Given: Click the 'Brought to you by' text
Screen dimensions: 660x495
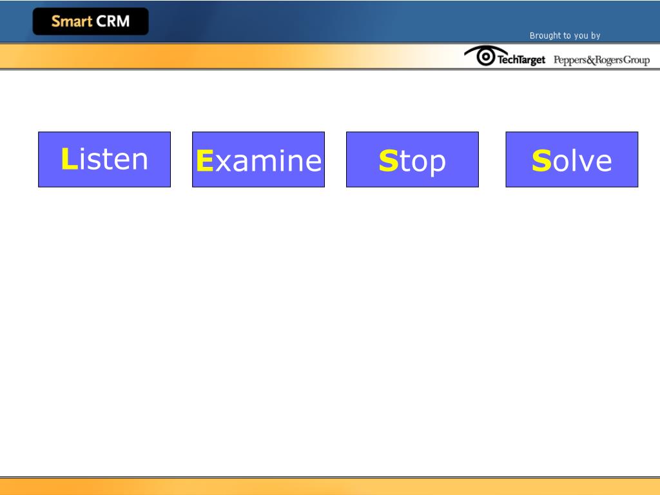Looking at the screenshot, I should tap(565, 36).
